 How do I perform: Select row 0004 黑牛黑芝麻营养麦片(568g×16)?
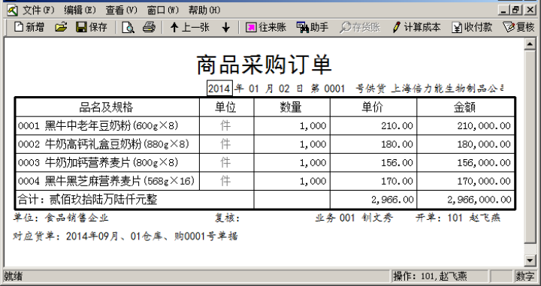(107, 181)
